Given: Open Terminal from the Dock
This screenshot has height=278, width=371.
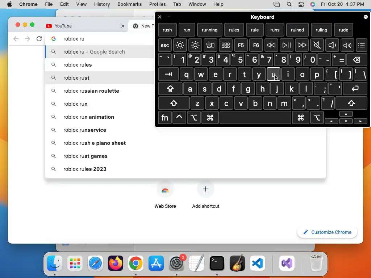Looking at the screenshot, I should click(217, 264).
